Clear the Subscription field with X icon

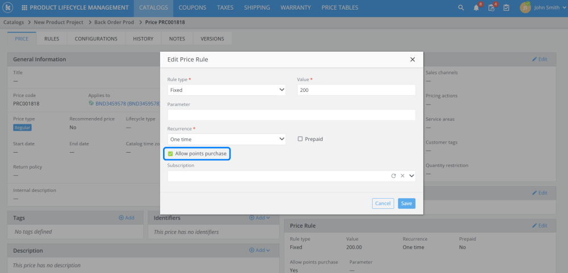coord(402,176)
